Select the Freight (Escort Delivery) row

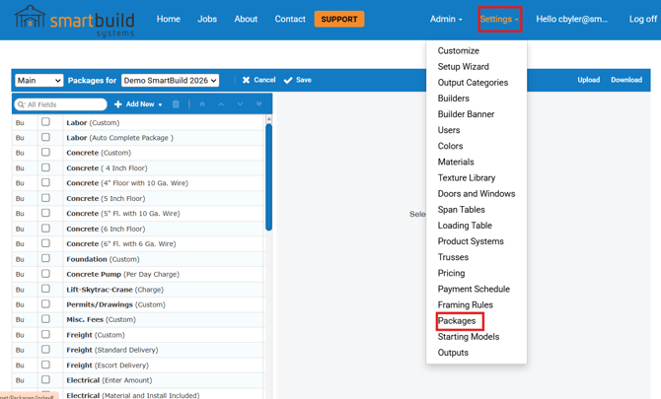point(138,366)
